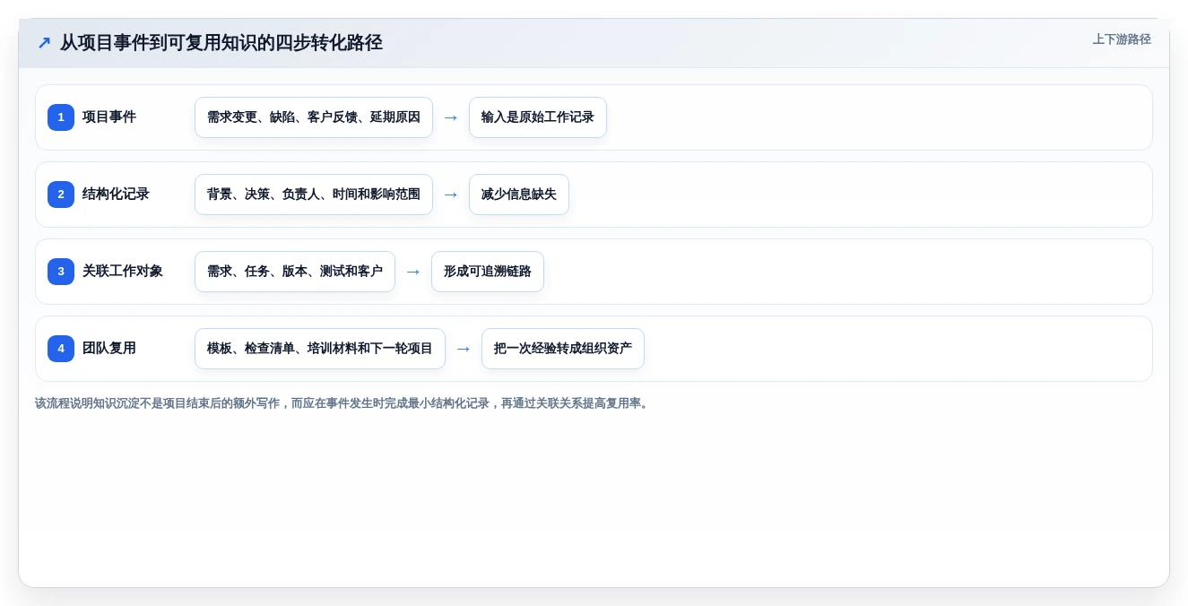The width and height of the screenshot is (1188, 606).
Task: Click the 模板、检查清单、培训材料和下一轮项目 box
Action: pos(320,349)
